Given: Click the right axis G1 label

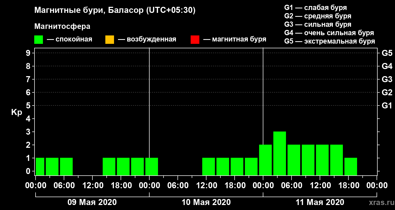Looking at the screenshot, I should pos(387,106).
